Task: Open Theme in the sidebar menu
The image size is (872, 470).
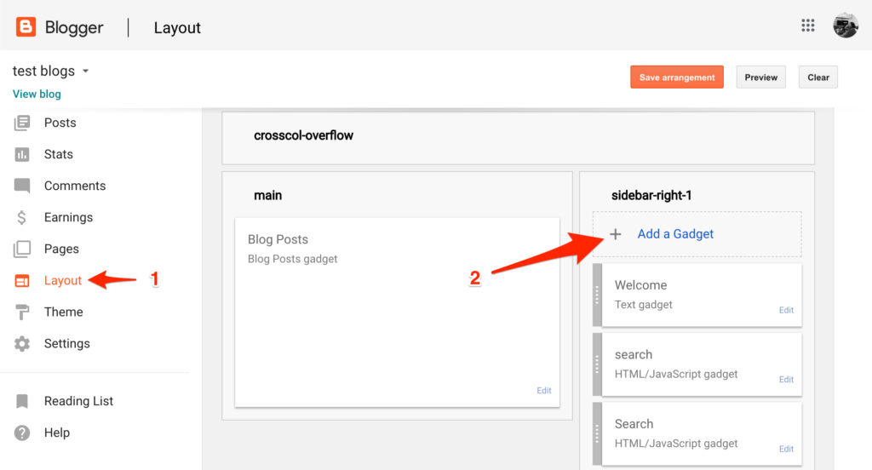Action: click(63, 312)
